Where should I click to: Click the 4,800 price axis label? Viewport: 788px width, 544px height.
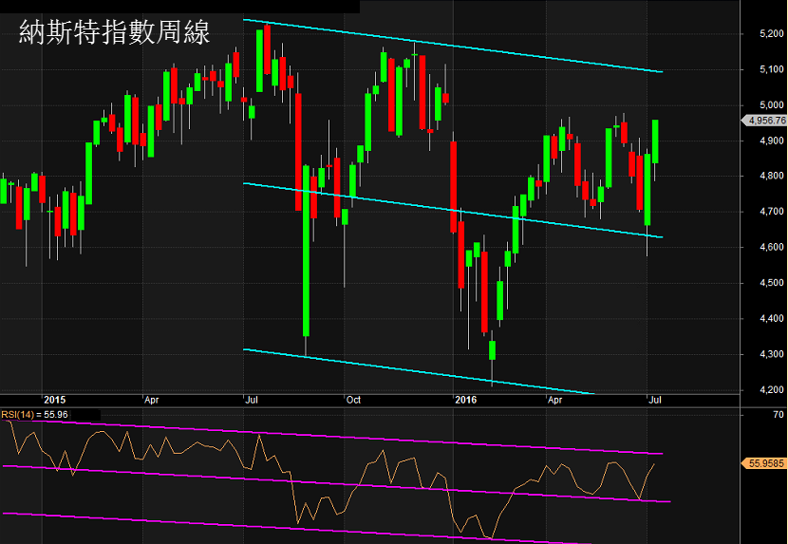[772, 176]
